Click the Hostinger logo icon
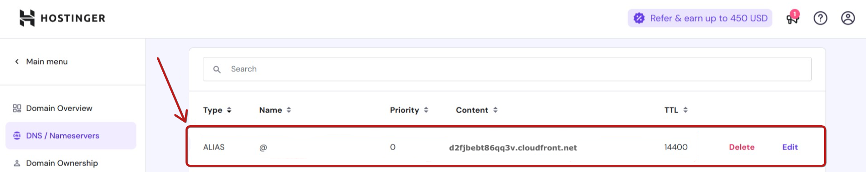Image resolution: width=866 pixels, height=172 pixels. click(x=27, y=18)
